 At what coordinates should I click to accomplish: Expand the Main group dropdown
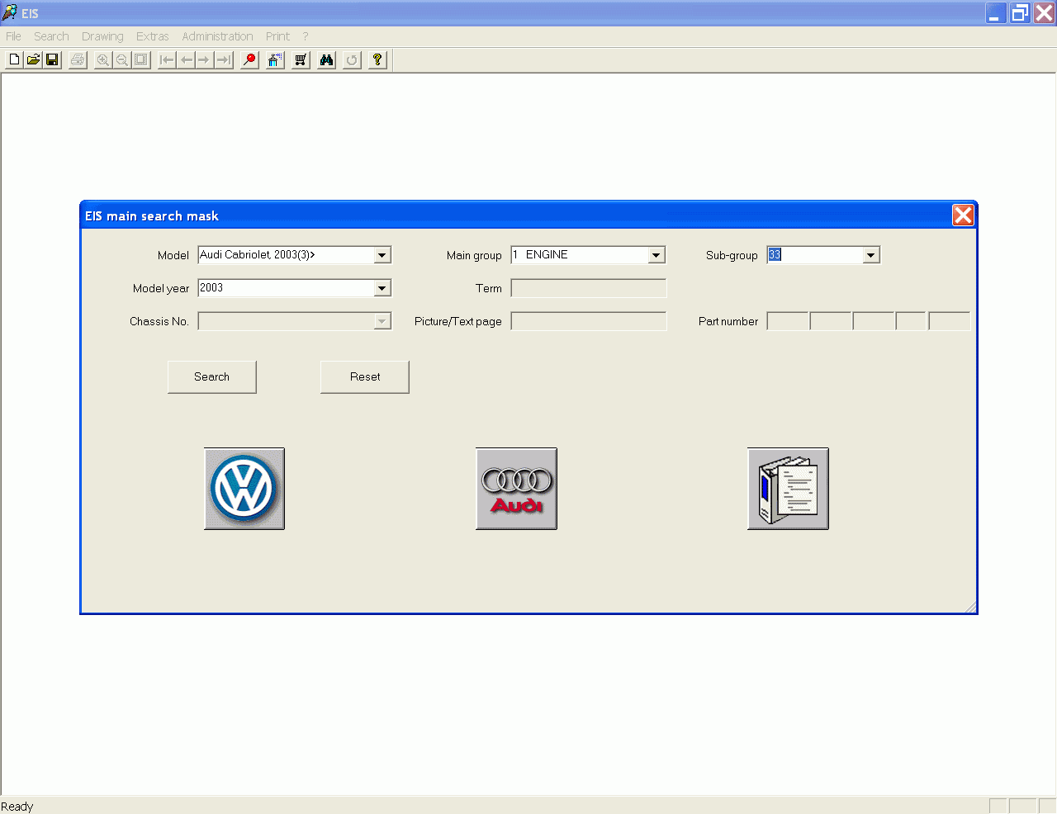point(656,255)
